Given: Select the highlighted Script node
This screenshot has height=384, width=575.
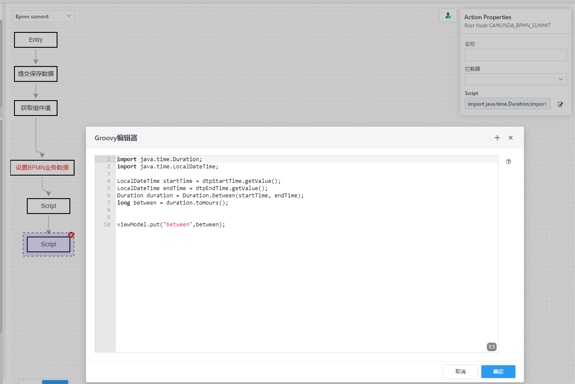Looking at the screenshot, I should tap(49, 244).
